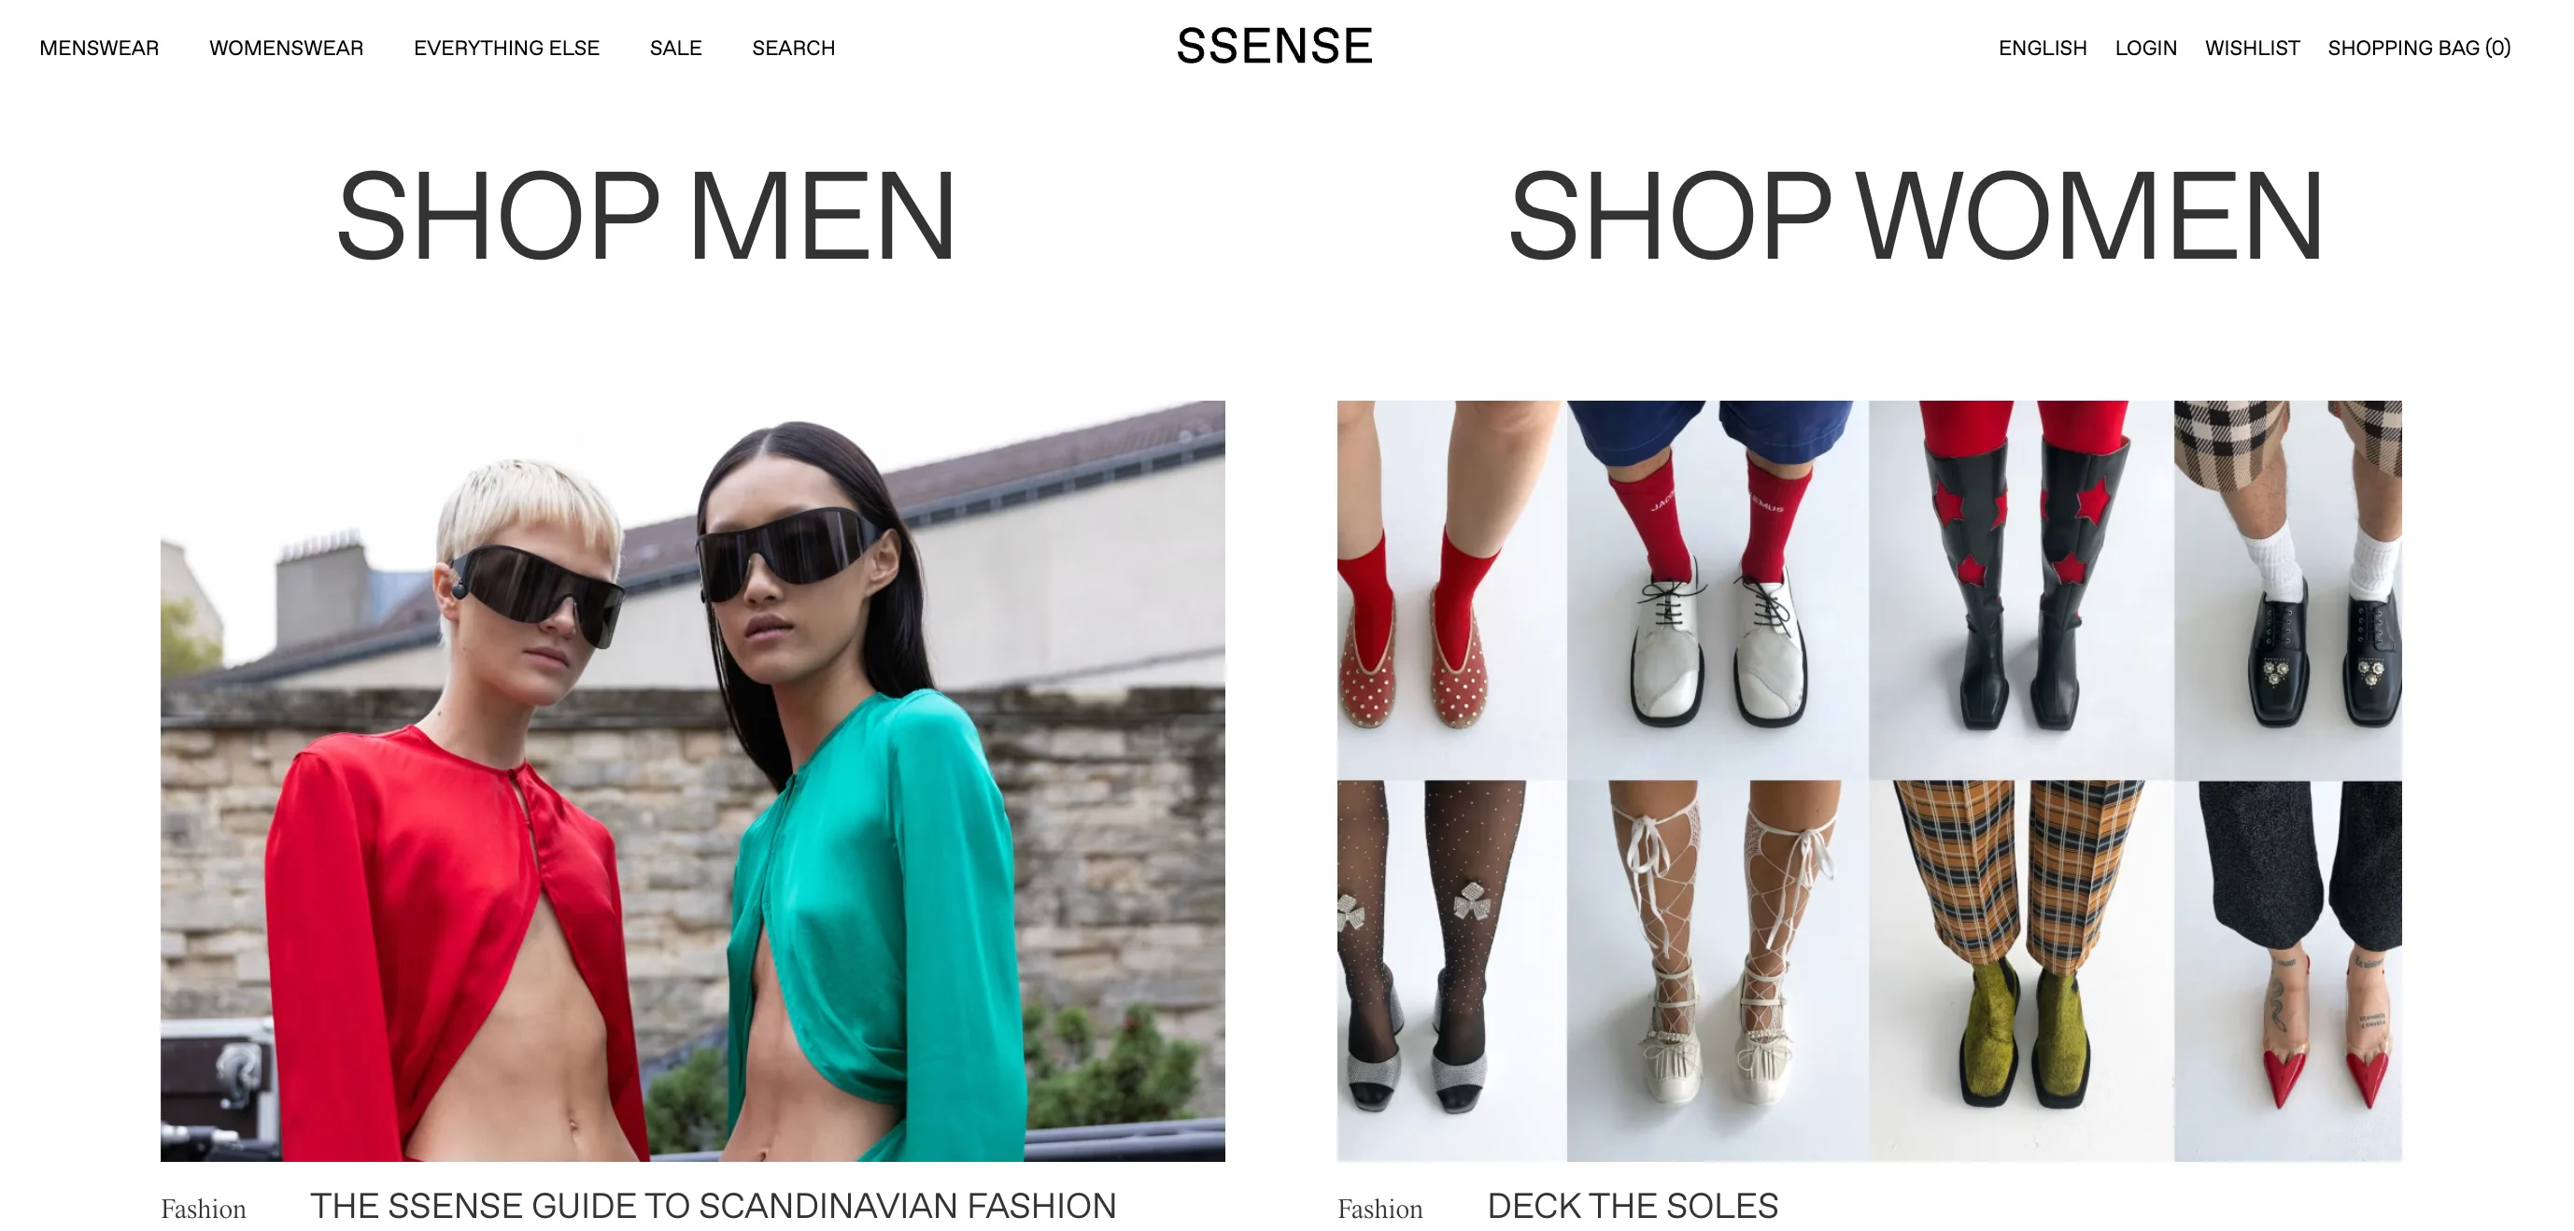Open the Scandinavian fashion photo with sunglasses
The width and height of the screenshot is (2574, 1231).
(692, 781)
